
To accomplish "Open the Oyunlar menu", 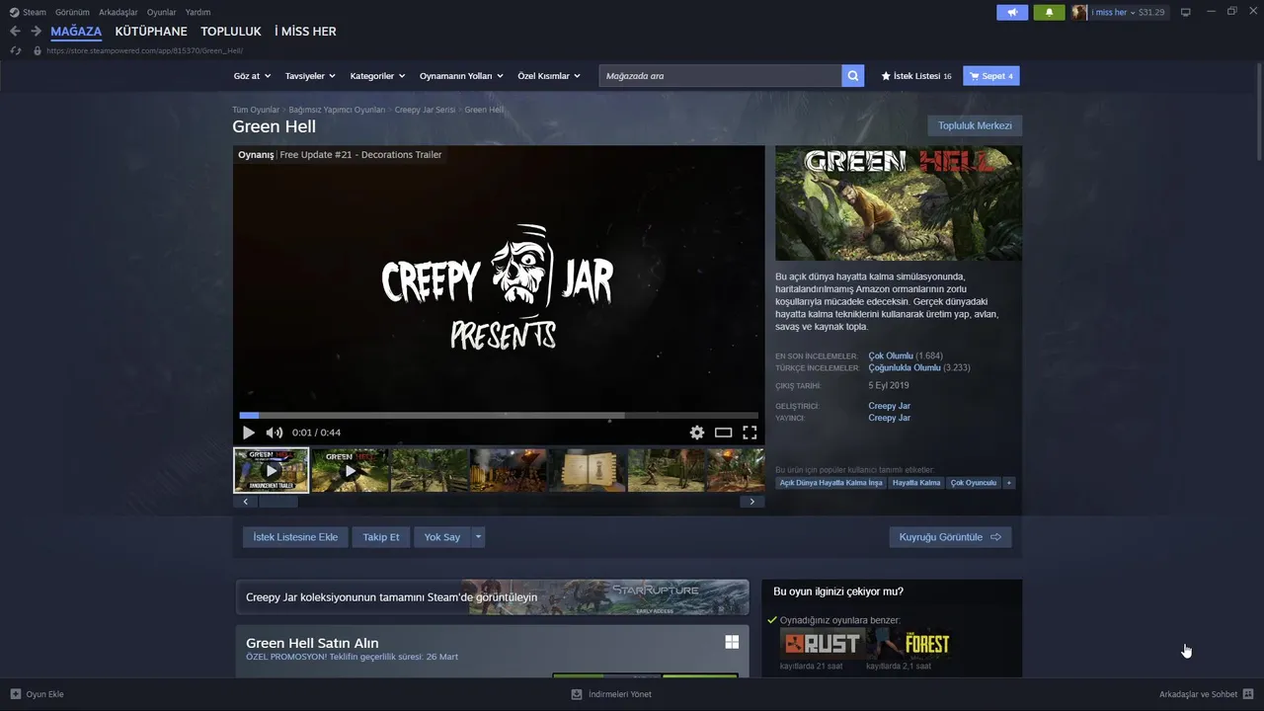I will (162, 12).
